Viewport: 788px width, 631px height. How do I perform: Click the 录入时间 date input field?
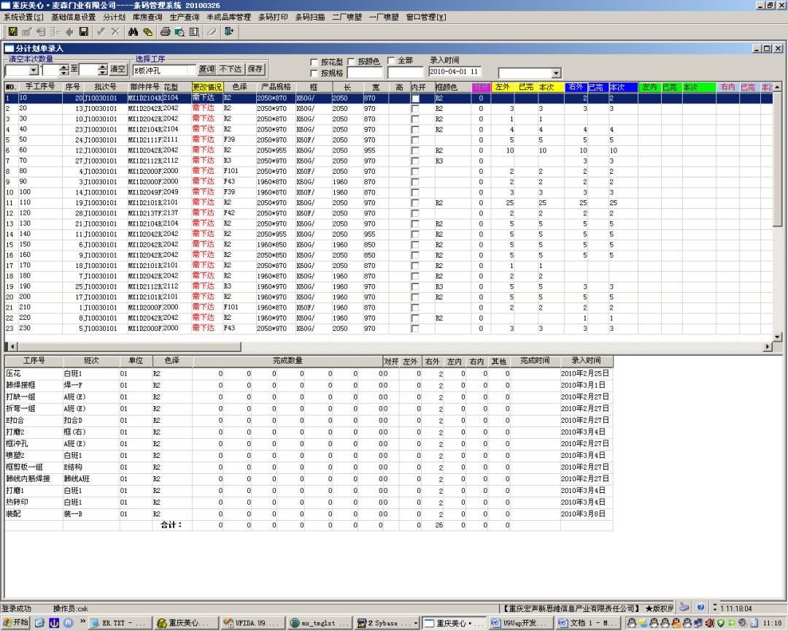click(x=455, y=72)
